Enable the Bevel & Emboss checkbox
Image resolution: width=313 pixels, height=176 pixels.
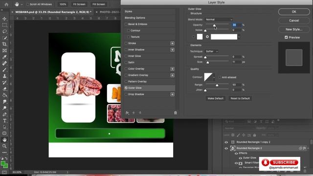tap(126, 24)
